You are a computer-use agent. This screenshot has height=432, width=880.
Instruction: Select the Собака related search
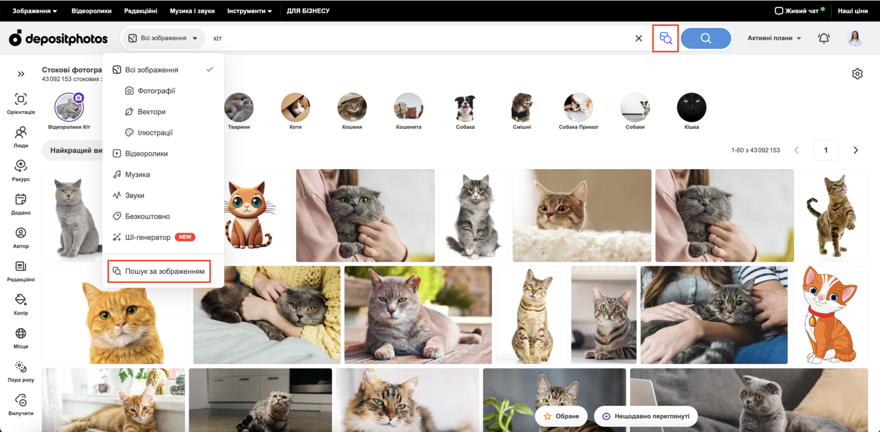tap(465, 111)
